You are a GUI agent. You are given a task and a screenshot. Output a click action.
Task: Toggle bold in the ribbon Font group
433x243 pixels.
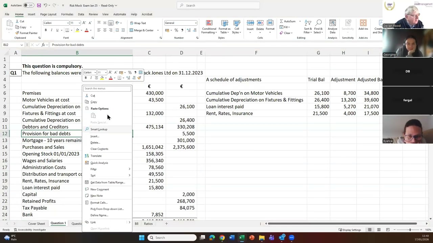coord(46,30)
